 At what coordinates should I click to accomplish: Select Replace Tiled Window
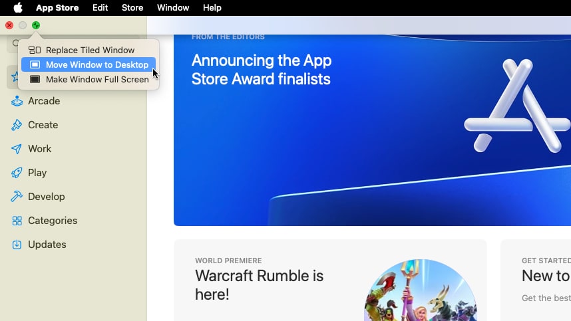[x=89, y=50]
